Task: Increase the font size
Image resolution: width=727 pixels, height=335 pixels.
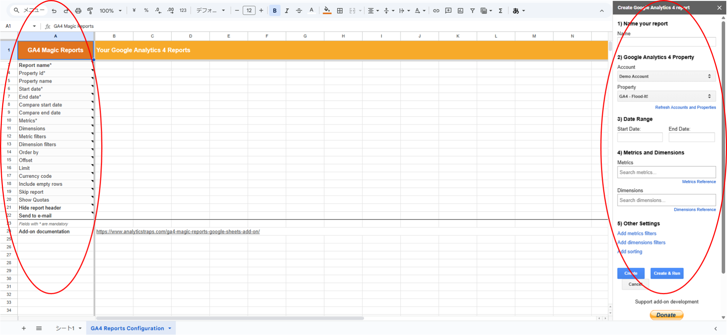Action: [261, 11]
